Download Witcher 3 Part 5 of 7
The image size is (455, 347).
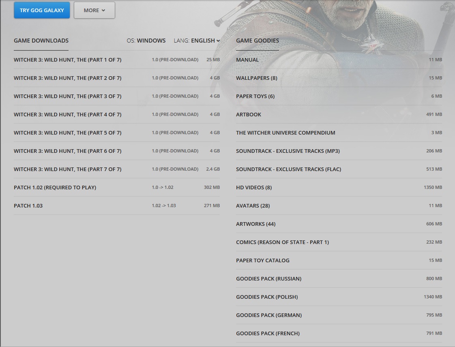(x=117, y=133)
